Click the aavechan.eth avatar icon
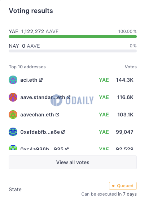Viewport: 144px width, 201px height. click(13, 115)
